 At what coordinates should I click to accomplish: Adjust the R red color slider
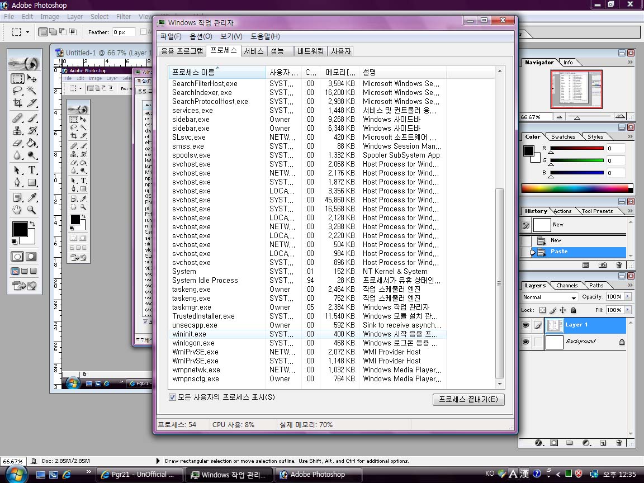tap(551, 152)
